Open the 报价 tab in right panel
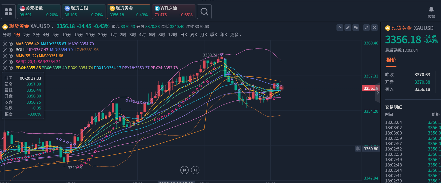 tap(391, 60)
